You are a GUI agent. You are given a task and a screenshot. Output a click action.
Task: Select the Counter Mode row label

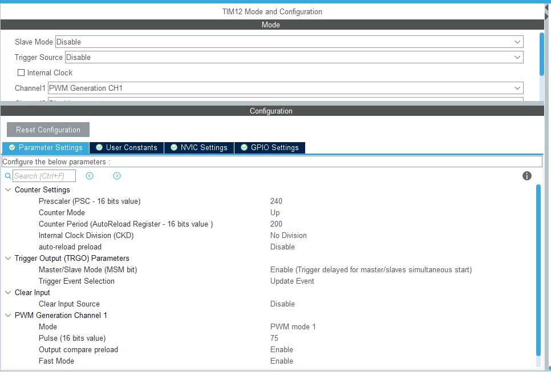coord(62,212)
